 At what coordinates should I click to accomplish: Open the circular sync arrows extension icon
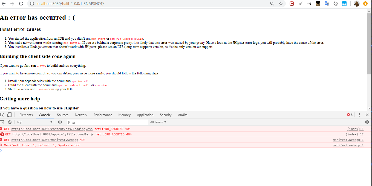pyautogui.click(x=335, y=4)
